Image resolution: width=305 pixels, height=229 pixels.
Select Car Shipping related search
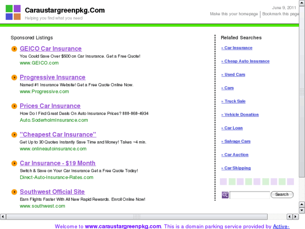click(236, 168)
